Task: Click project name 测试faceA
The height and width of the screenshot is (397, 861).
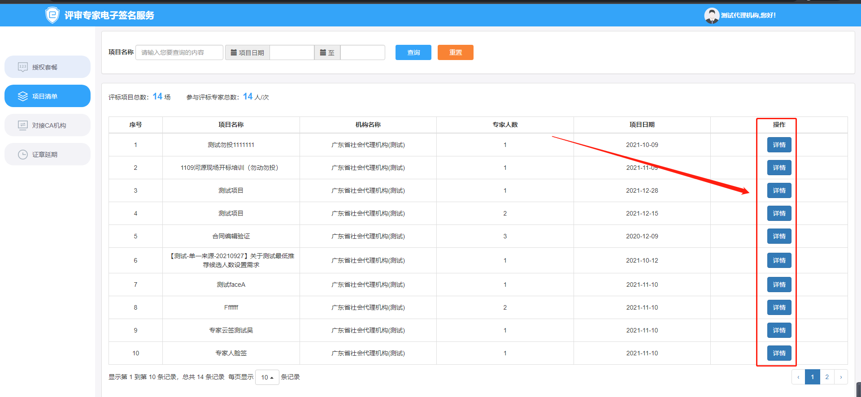Action: coord(231,285)
